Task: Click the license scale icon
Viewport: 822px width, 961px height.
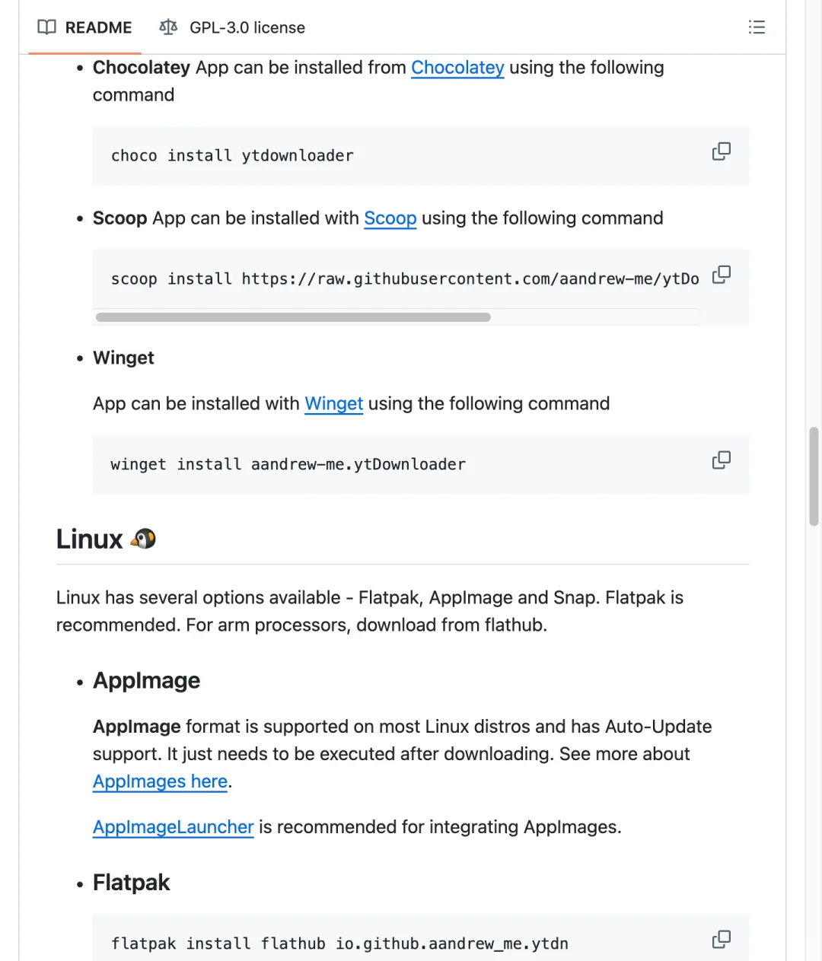Action: [168, 27]
